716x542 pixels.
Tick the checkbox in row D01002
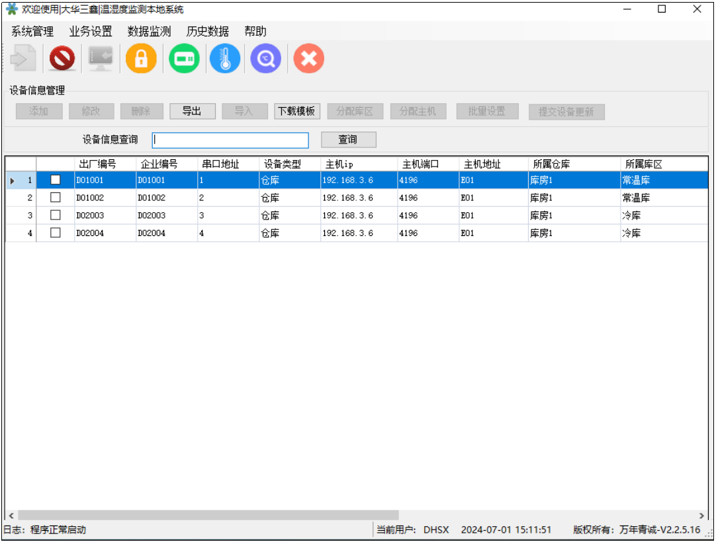pos(56,198)
